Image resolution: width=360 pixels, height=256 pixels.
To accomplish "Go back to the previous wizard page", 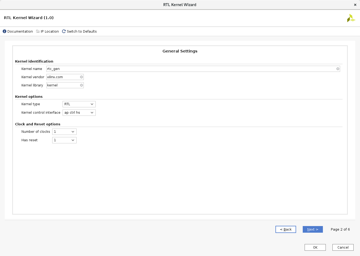I will (x=286, y=229).
